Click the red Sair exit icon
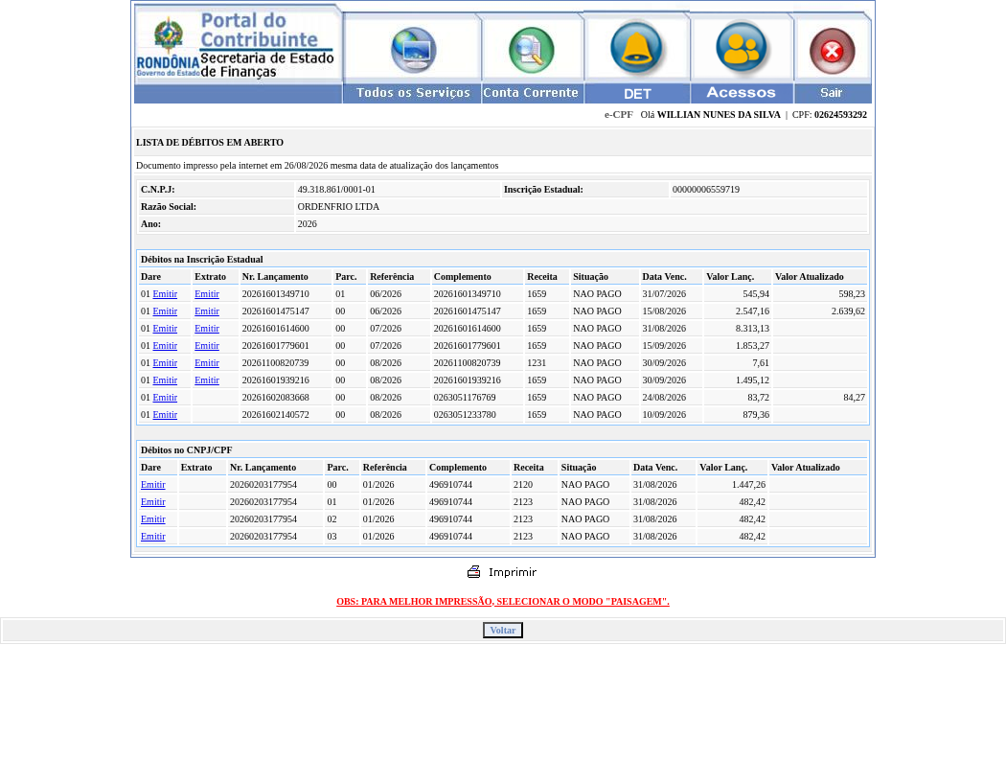The height and width of the screenshot is (760, 1006). pyautogui.click(x=833, y=51)
